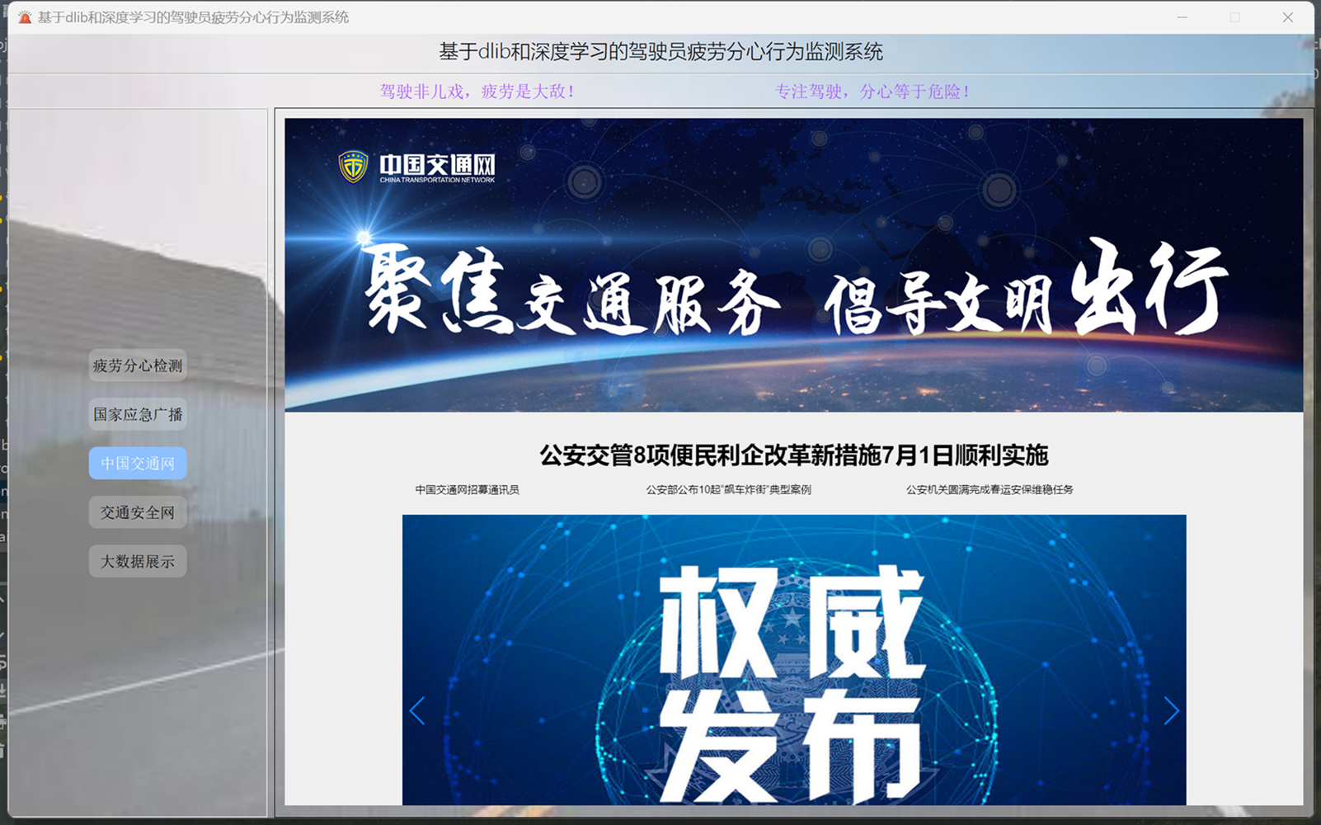Image resolution: width=1321 pixels, height=825 pixels.
Task: Click the main heading 基于dlib和深度学习 title
Action: click(x=660, y=52)
